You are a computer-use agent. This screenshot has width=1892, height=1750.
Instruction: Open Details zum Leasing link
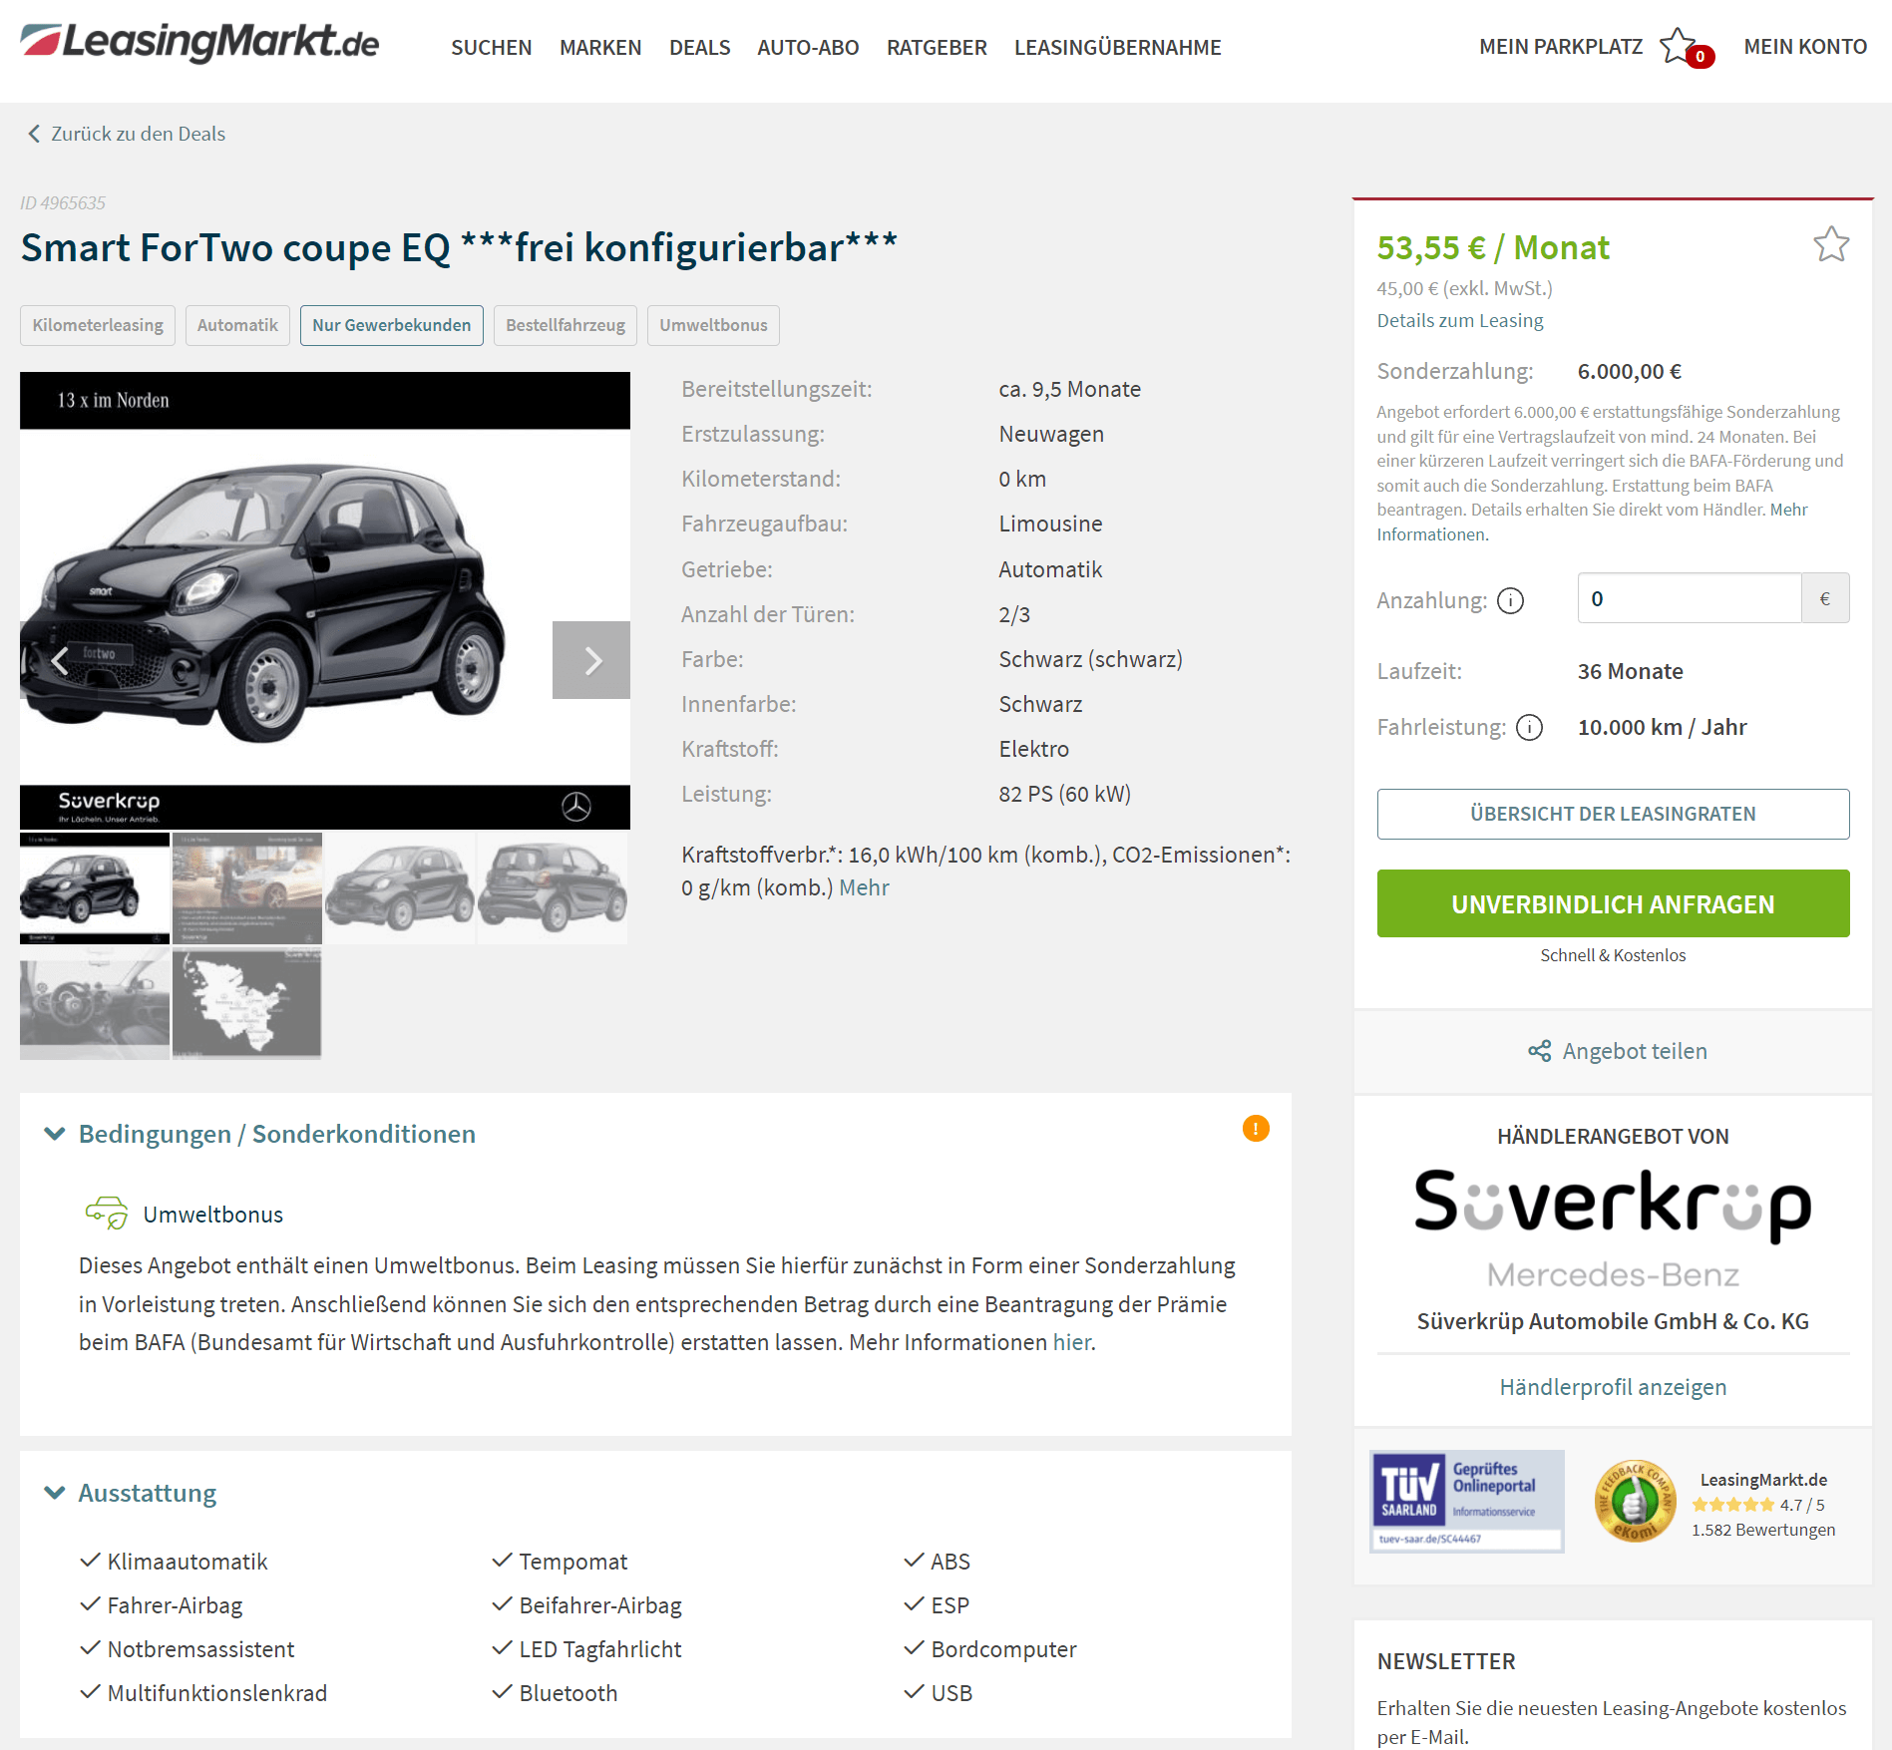click(1460, 320)
